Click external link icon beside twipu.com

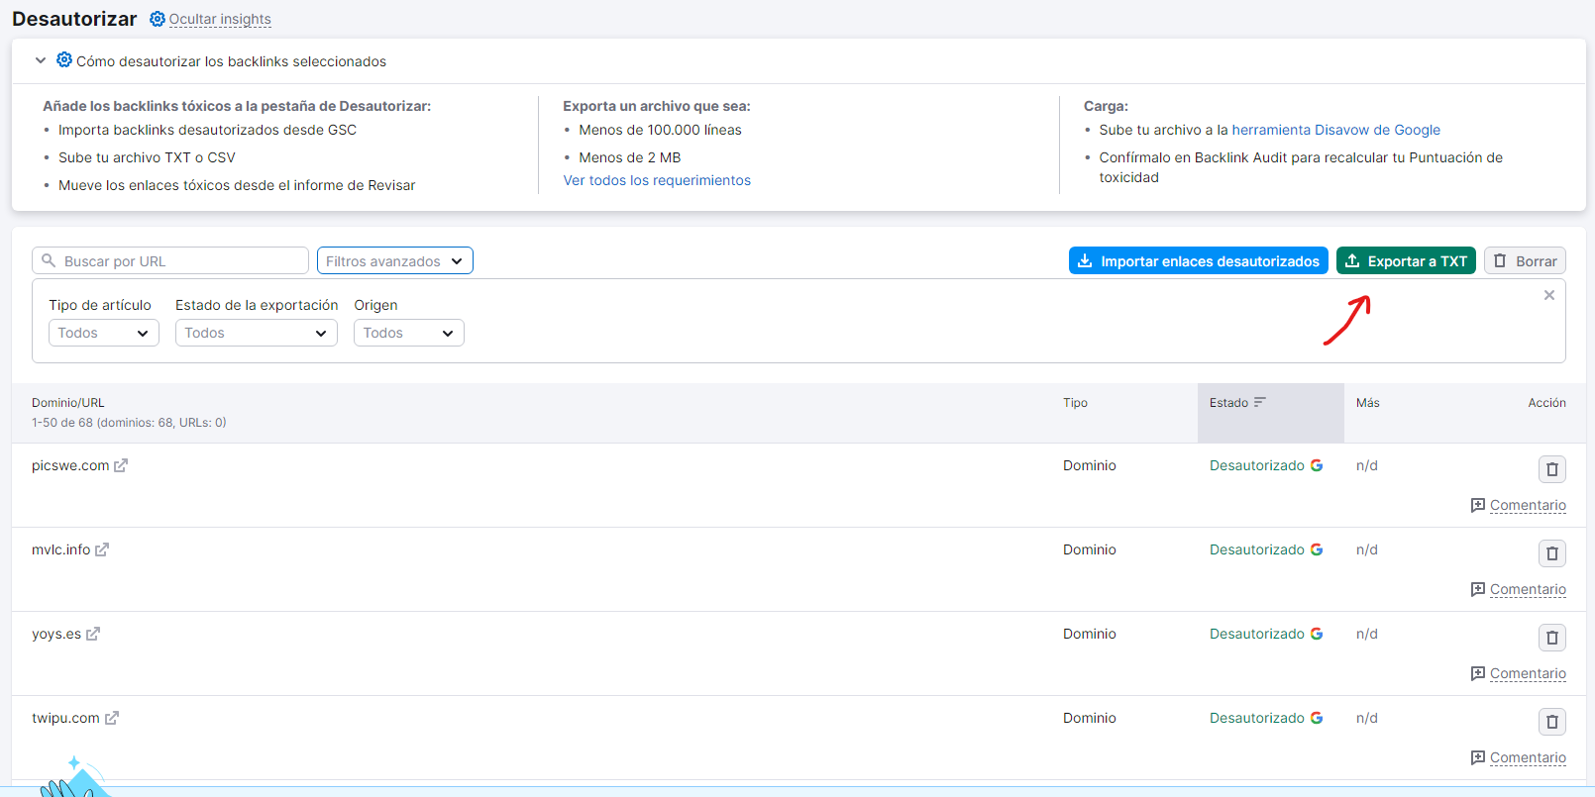(x=112, y=718)
